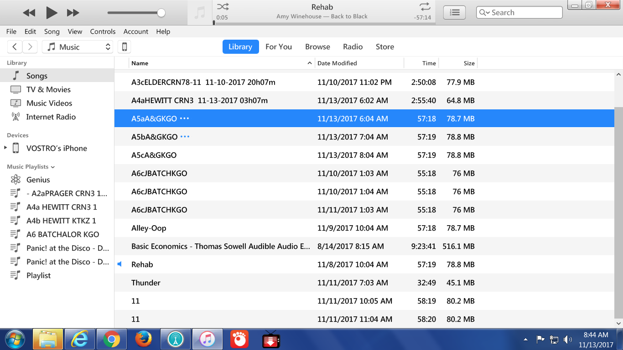The width and height of the screenshot is (623, 350).
Task: Switch to the For You tab
Action: click(279, 46)
